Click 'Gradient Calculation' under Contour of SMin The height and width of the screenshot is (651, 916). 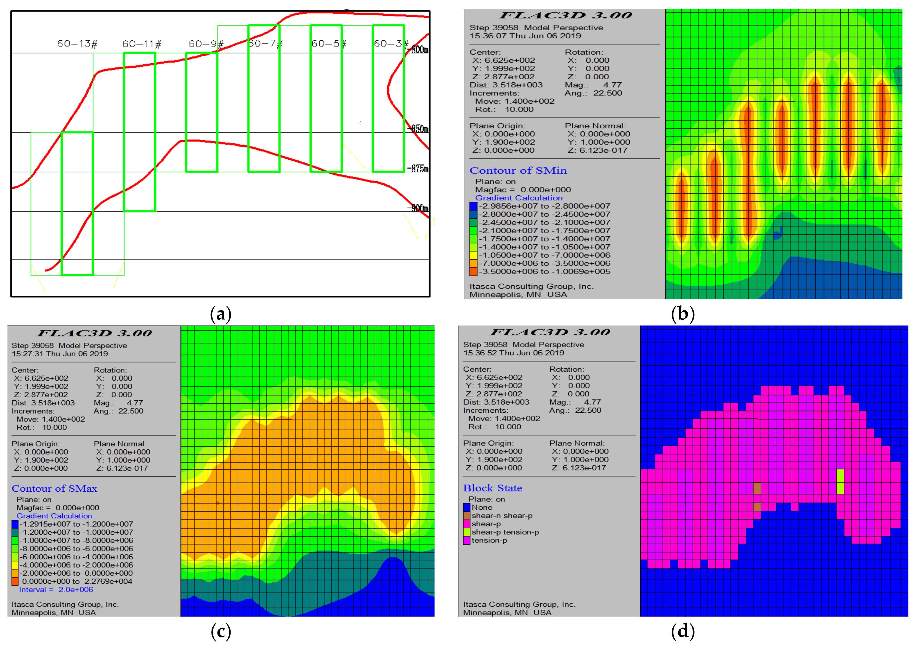pyautogui.click(x=519, y=198)
